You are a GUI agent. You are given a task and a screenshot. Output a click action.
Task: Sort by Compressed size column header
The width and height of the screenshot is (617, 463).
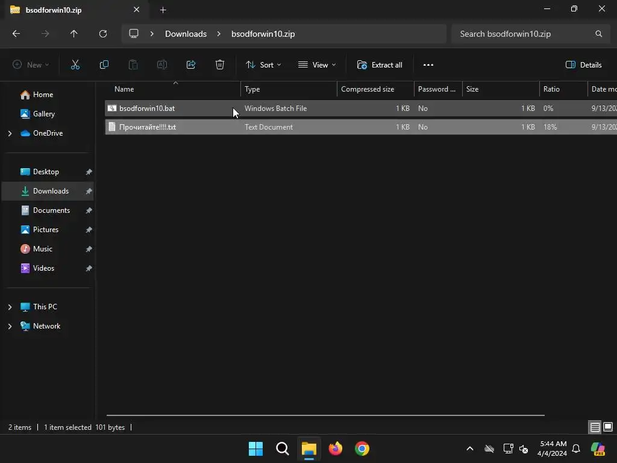[375, 89]
